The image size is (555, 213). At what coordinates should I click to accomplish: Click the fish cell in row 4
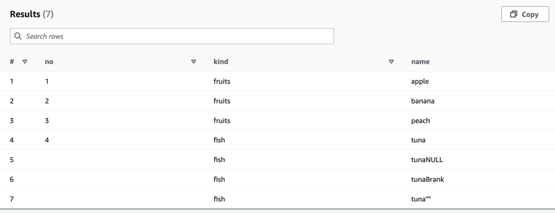click(219, 140)
